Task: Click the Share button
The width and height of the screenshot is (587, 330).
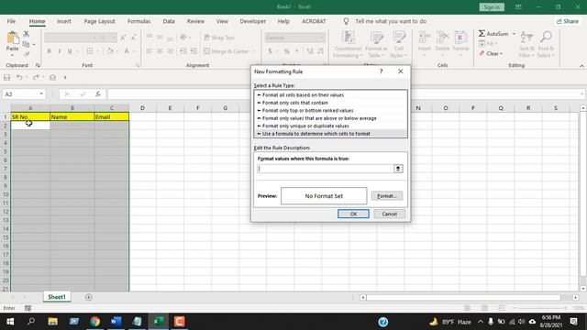Action: point(568,21)
